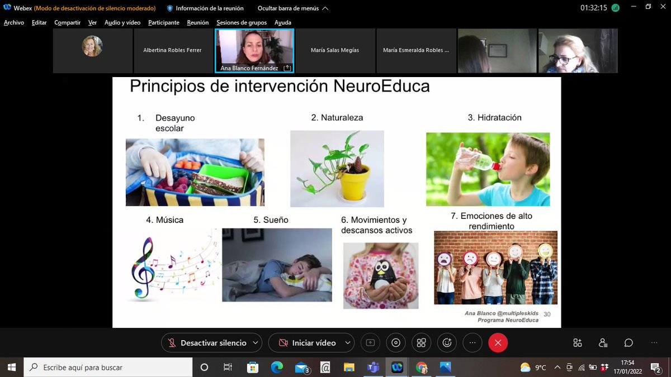
Task: Expand video options arrow next to Iniciar vídeo
Action: 347,342
